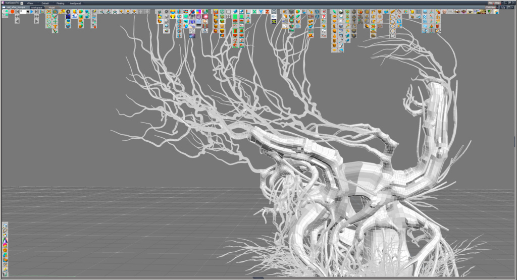Click the anvil icon in top-right toolbar

[x=470, y=12]
